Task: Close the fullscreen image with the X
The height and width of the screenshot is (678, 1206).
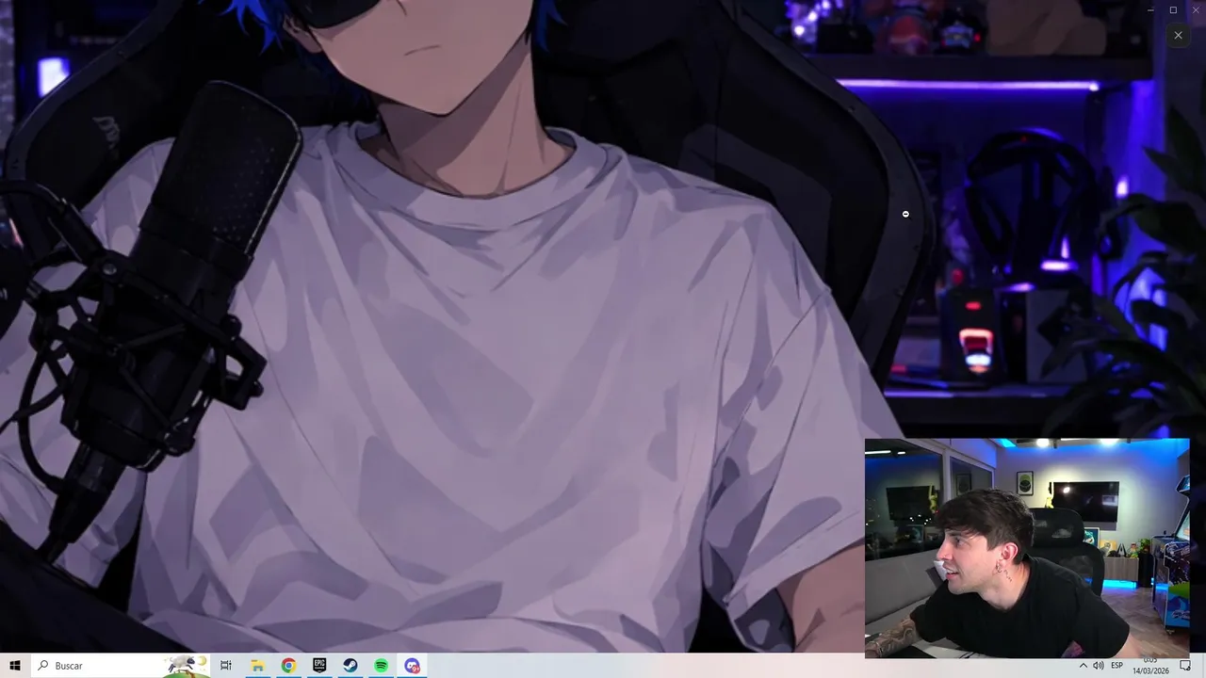Action: [1178, 35]
